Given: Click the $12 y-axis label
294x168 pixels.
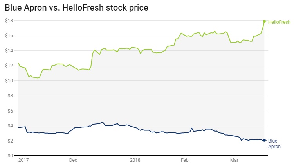Looking at the screenshot, I should tap(9, 66).
